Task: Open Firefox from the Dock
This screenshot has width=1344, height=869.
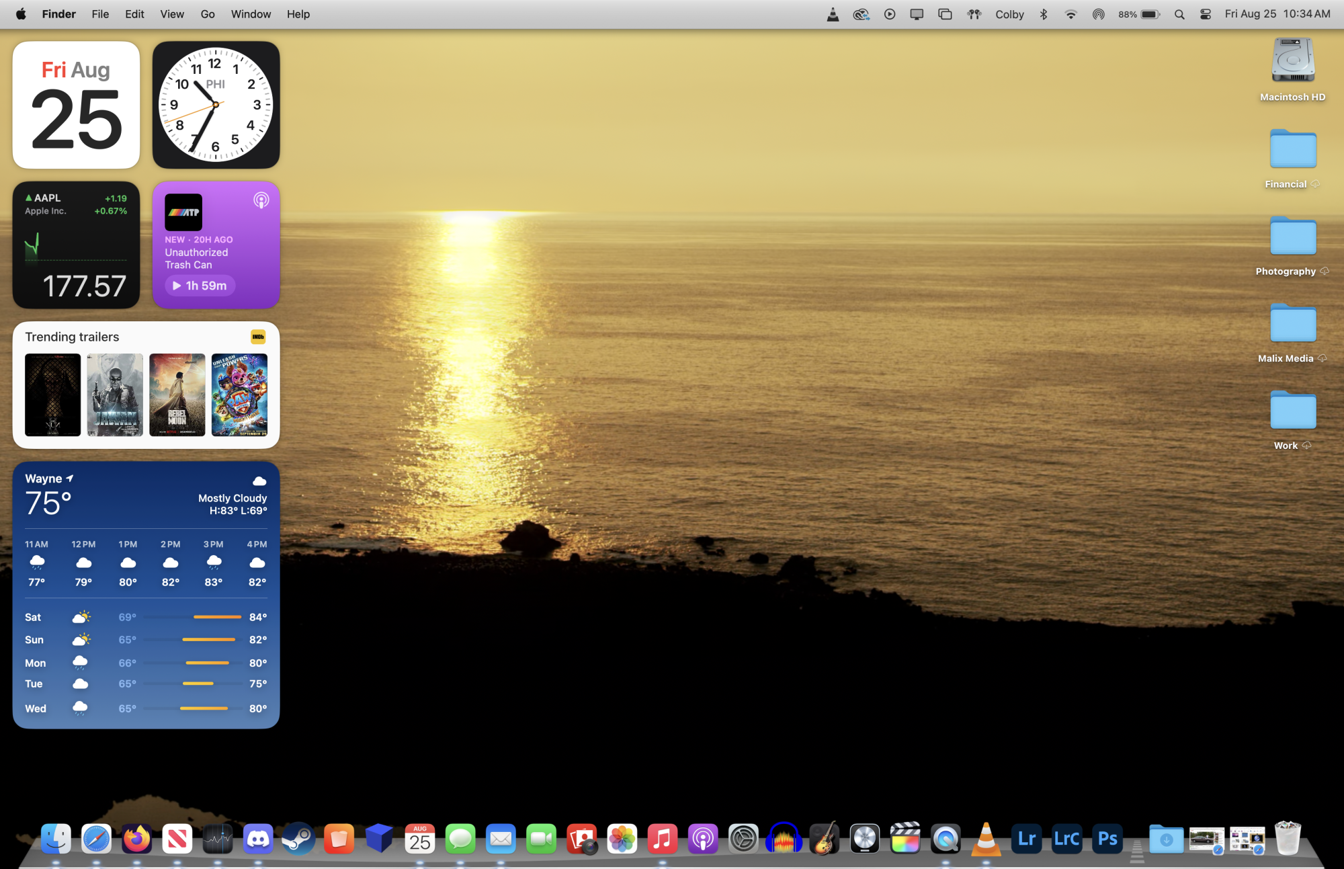Action: pos(136,839)
